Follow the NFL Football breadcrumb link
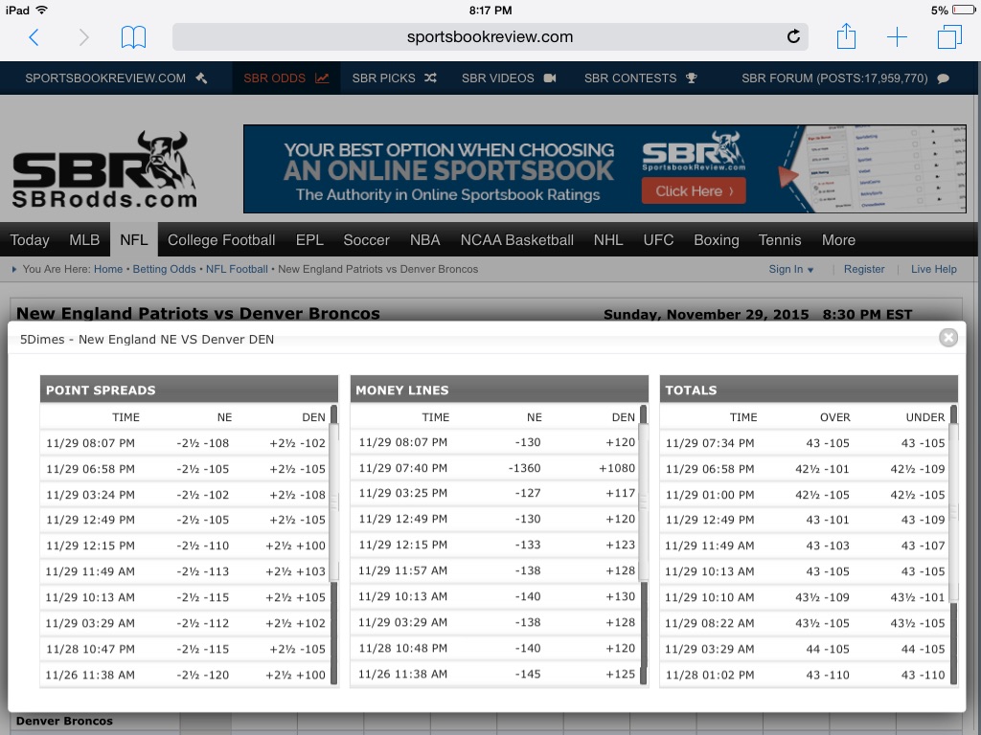981x735 pixels. tap(237, 269)
